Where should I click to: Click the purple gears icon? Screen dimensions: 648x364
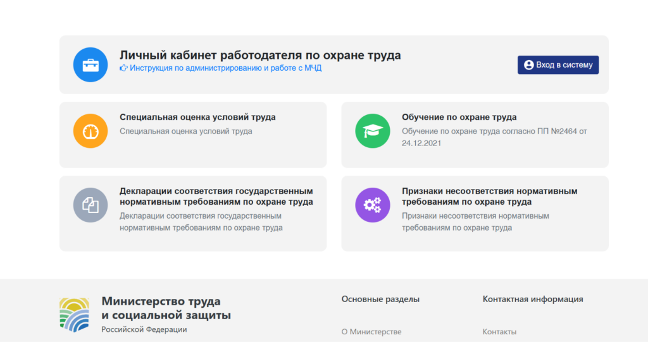372,205
